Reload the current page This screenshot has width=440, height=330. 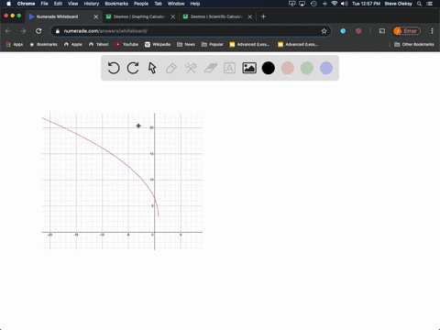(x=38, y=31)
